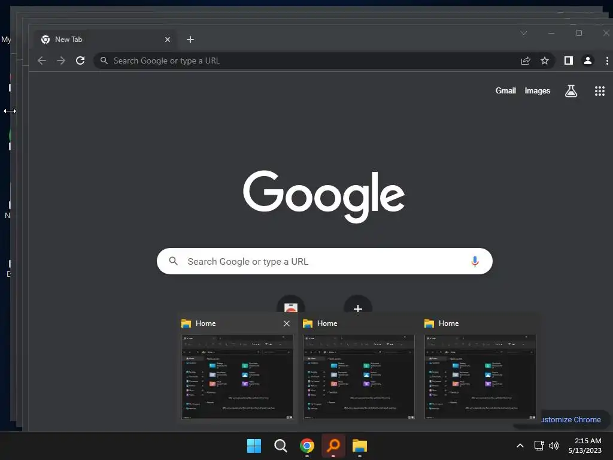This screenshot has width=613, height=460.
Task: Reload the New Tab page
Action: [80, 60]
